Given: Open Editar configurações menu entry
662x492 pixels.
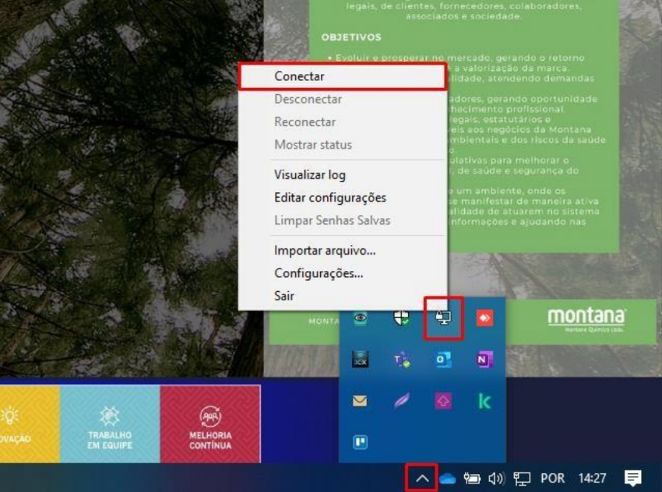Looking at the screenshot, I should click(329, 198).
